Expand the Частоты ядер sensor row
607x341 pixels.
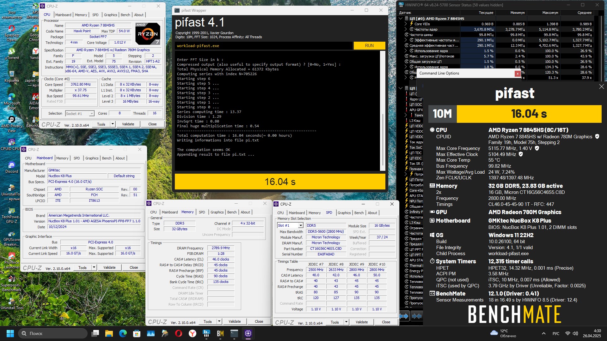coord(406,29)
